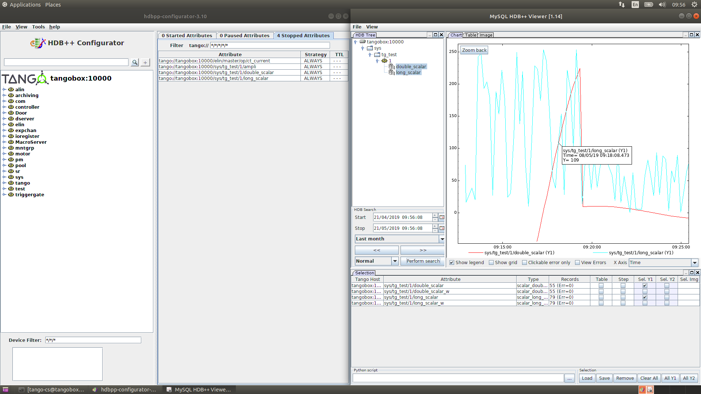Enable Clickable error only checkbox
The width and height of the screenshot is (701, 394).
point(524,263)
